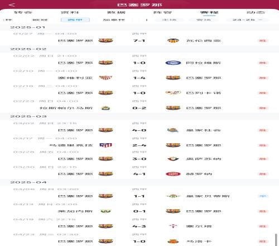Click the Sevilla club crest

(105, 78)
